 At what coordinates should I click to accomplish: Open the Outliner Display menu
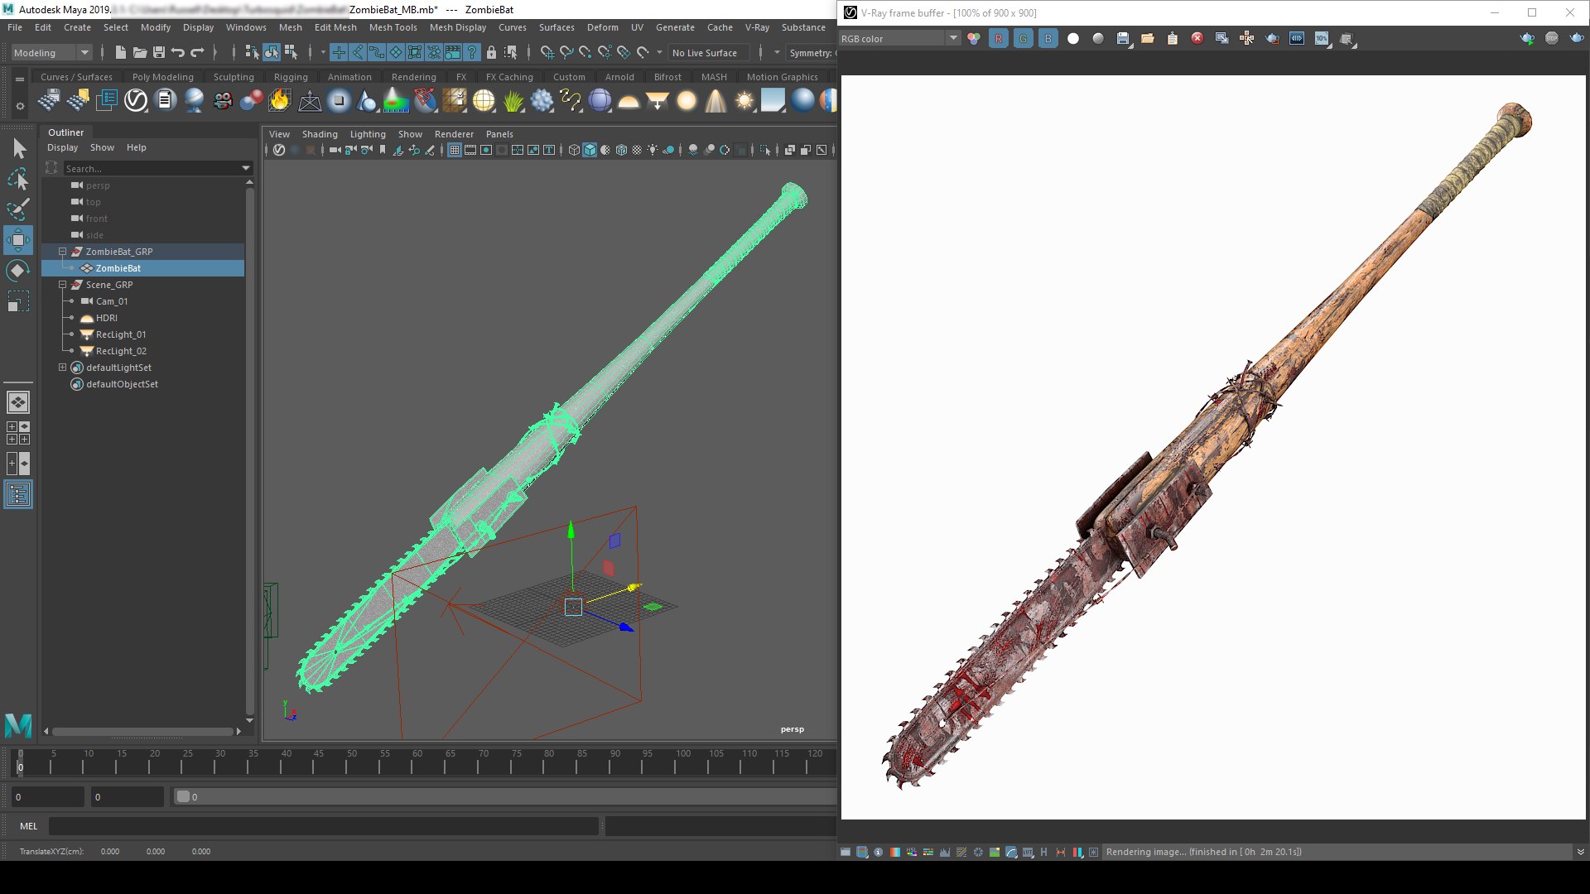(x=62, y=147)
